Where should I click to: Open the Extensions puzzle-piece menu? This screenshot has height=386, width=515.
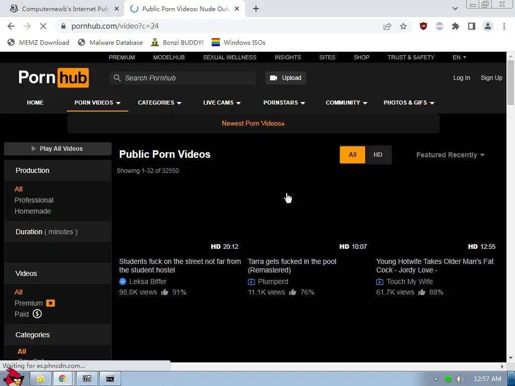click(456, 26)
